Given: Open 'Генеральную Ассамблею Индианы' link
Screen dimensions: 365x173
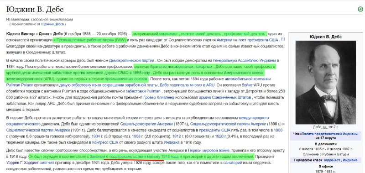Looking at the screenshot, I should (245, 61).
